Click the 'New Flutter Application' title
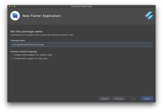163x112 pixels. click(x=41, y=16)
